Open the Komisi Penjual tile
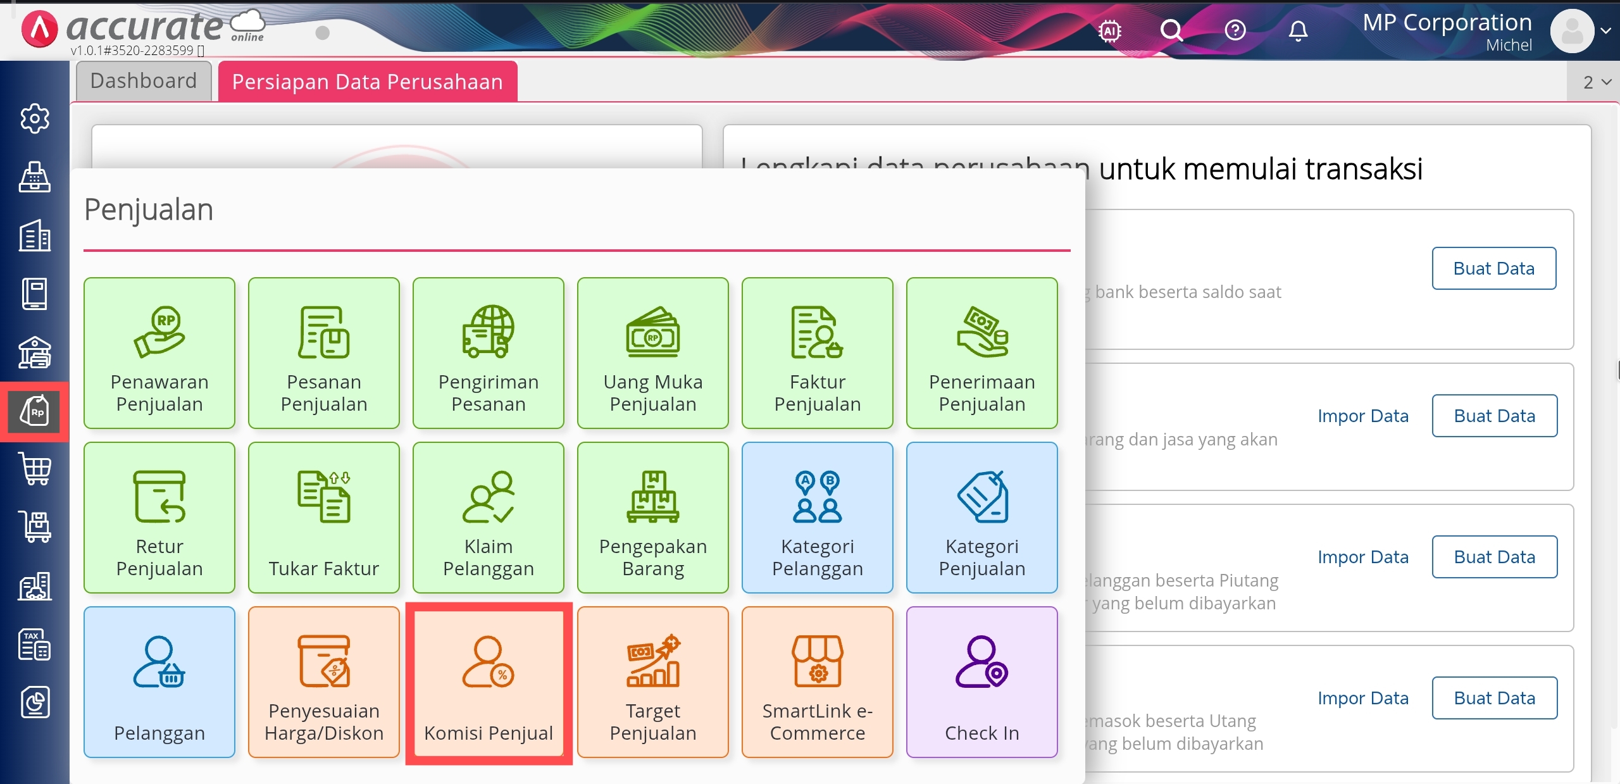The image size is (1620, 784). click(488, 683)
